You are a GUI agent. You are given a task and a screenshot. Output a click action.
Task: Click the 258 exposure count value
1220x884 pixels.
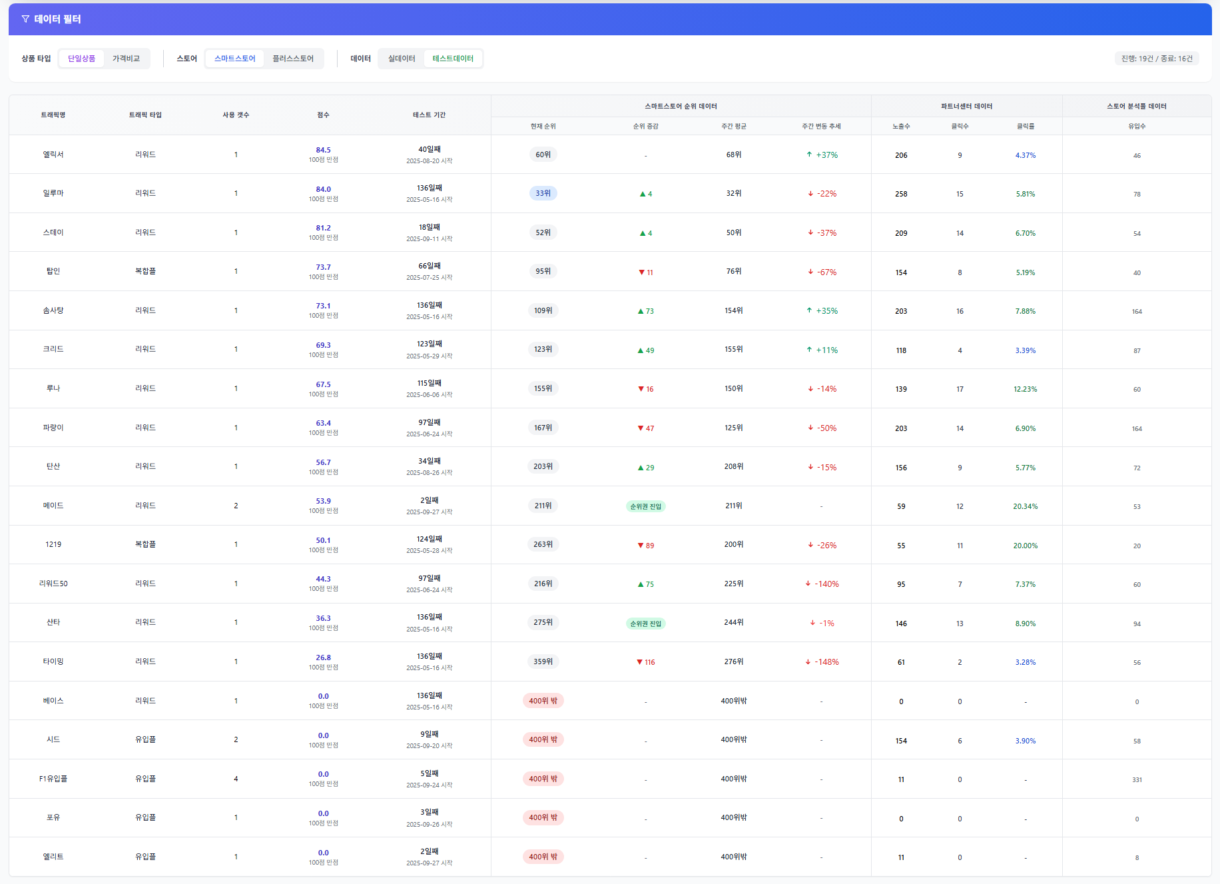[901, 194]
